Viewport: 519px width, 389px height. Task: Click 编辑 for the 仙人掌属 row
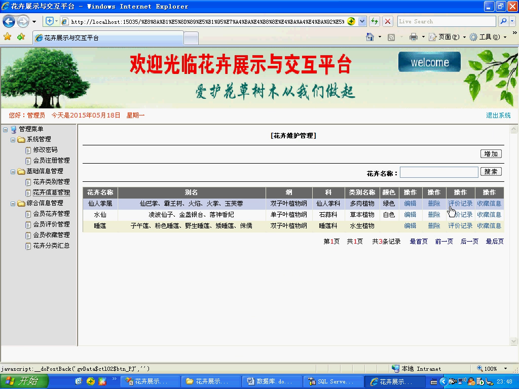[x=410, y=204]
